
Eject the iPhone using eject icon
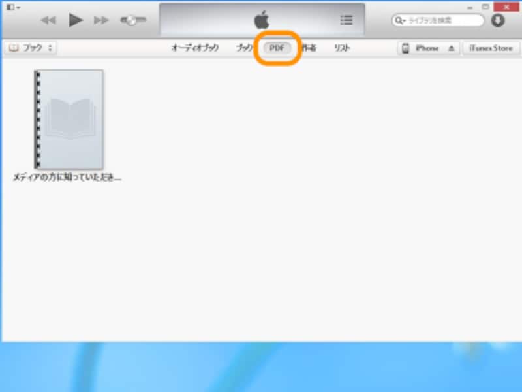[x=452, y=48]
